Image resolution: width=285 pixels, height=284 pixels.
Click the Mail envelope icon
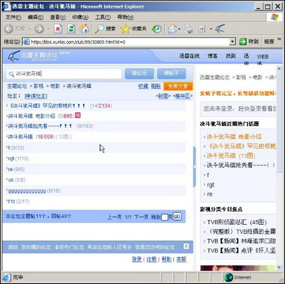point(172,29)
